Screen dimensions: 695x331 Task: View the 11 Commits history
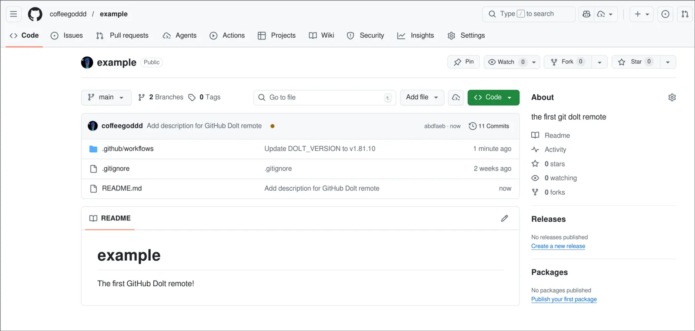pos(489,126)
